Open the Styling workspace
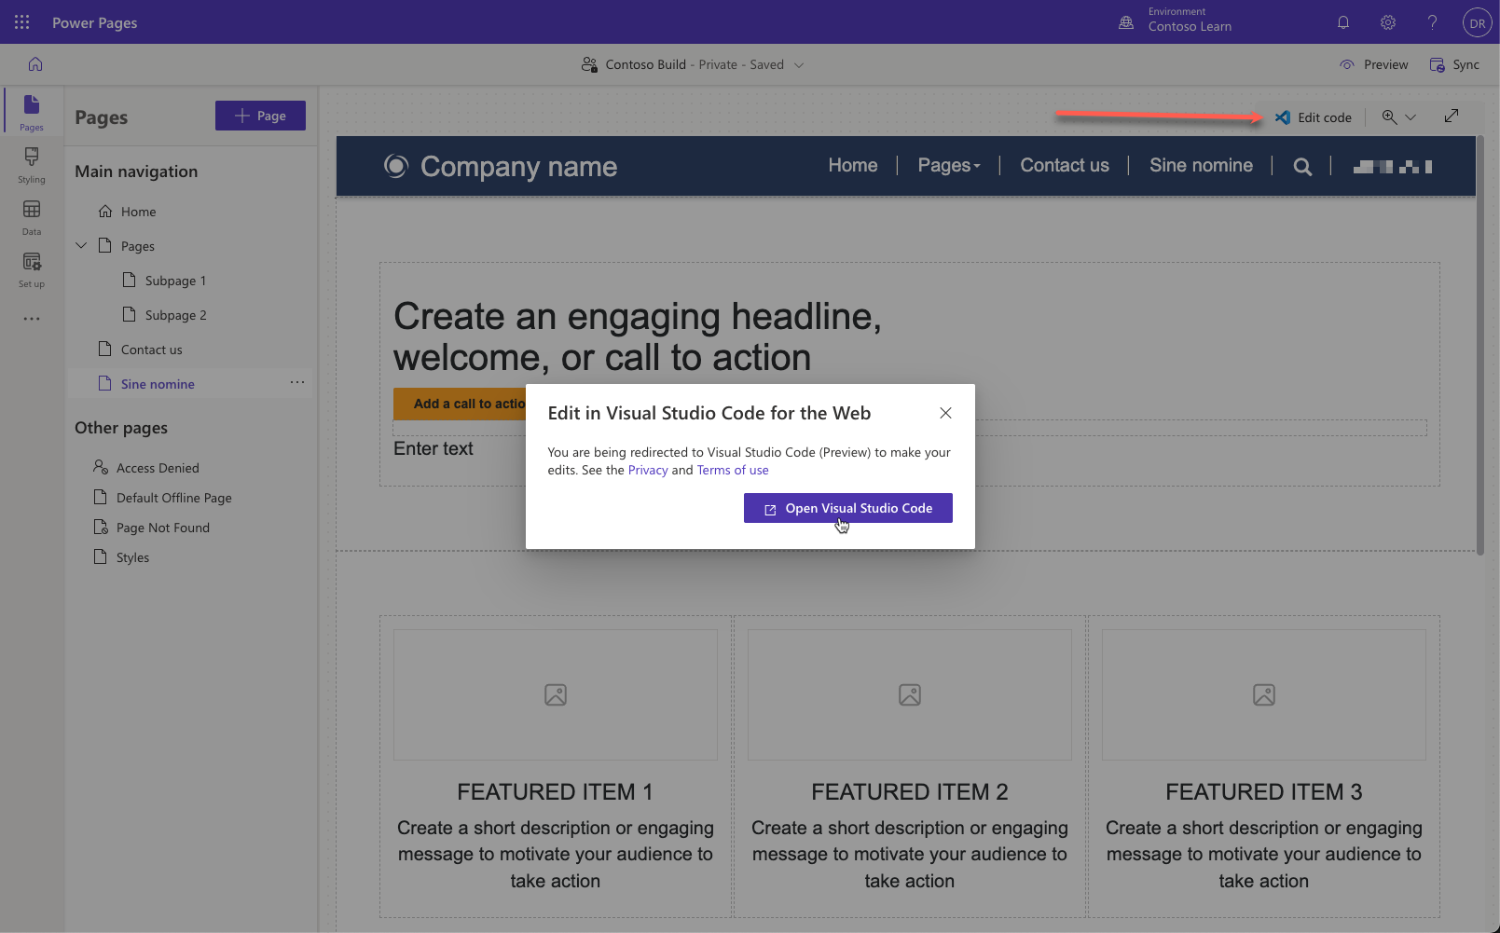 (x=32, y=164)
